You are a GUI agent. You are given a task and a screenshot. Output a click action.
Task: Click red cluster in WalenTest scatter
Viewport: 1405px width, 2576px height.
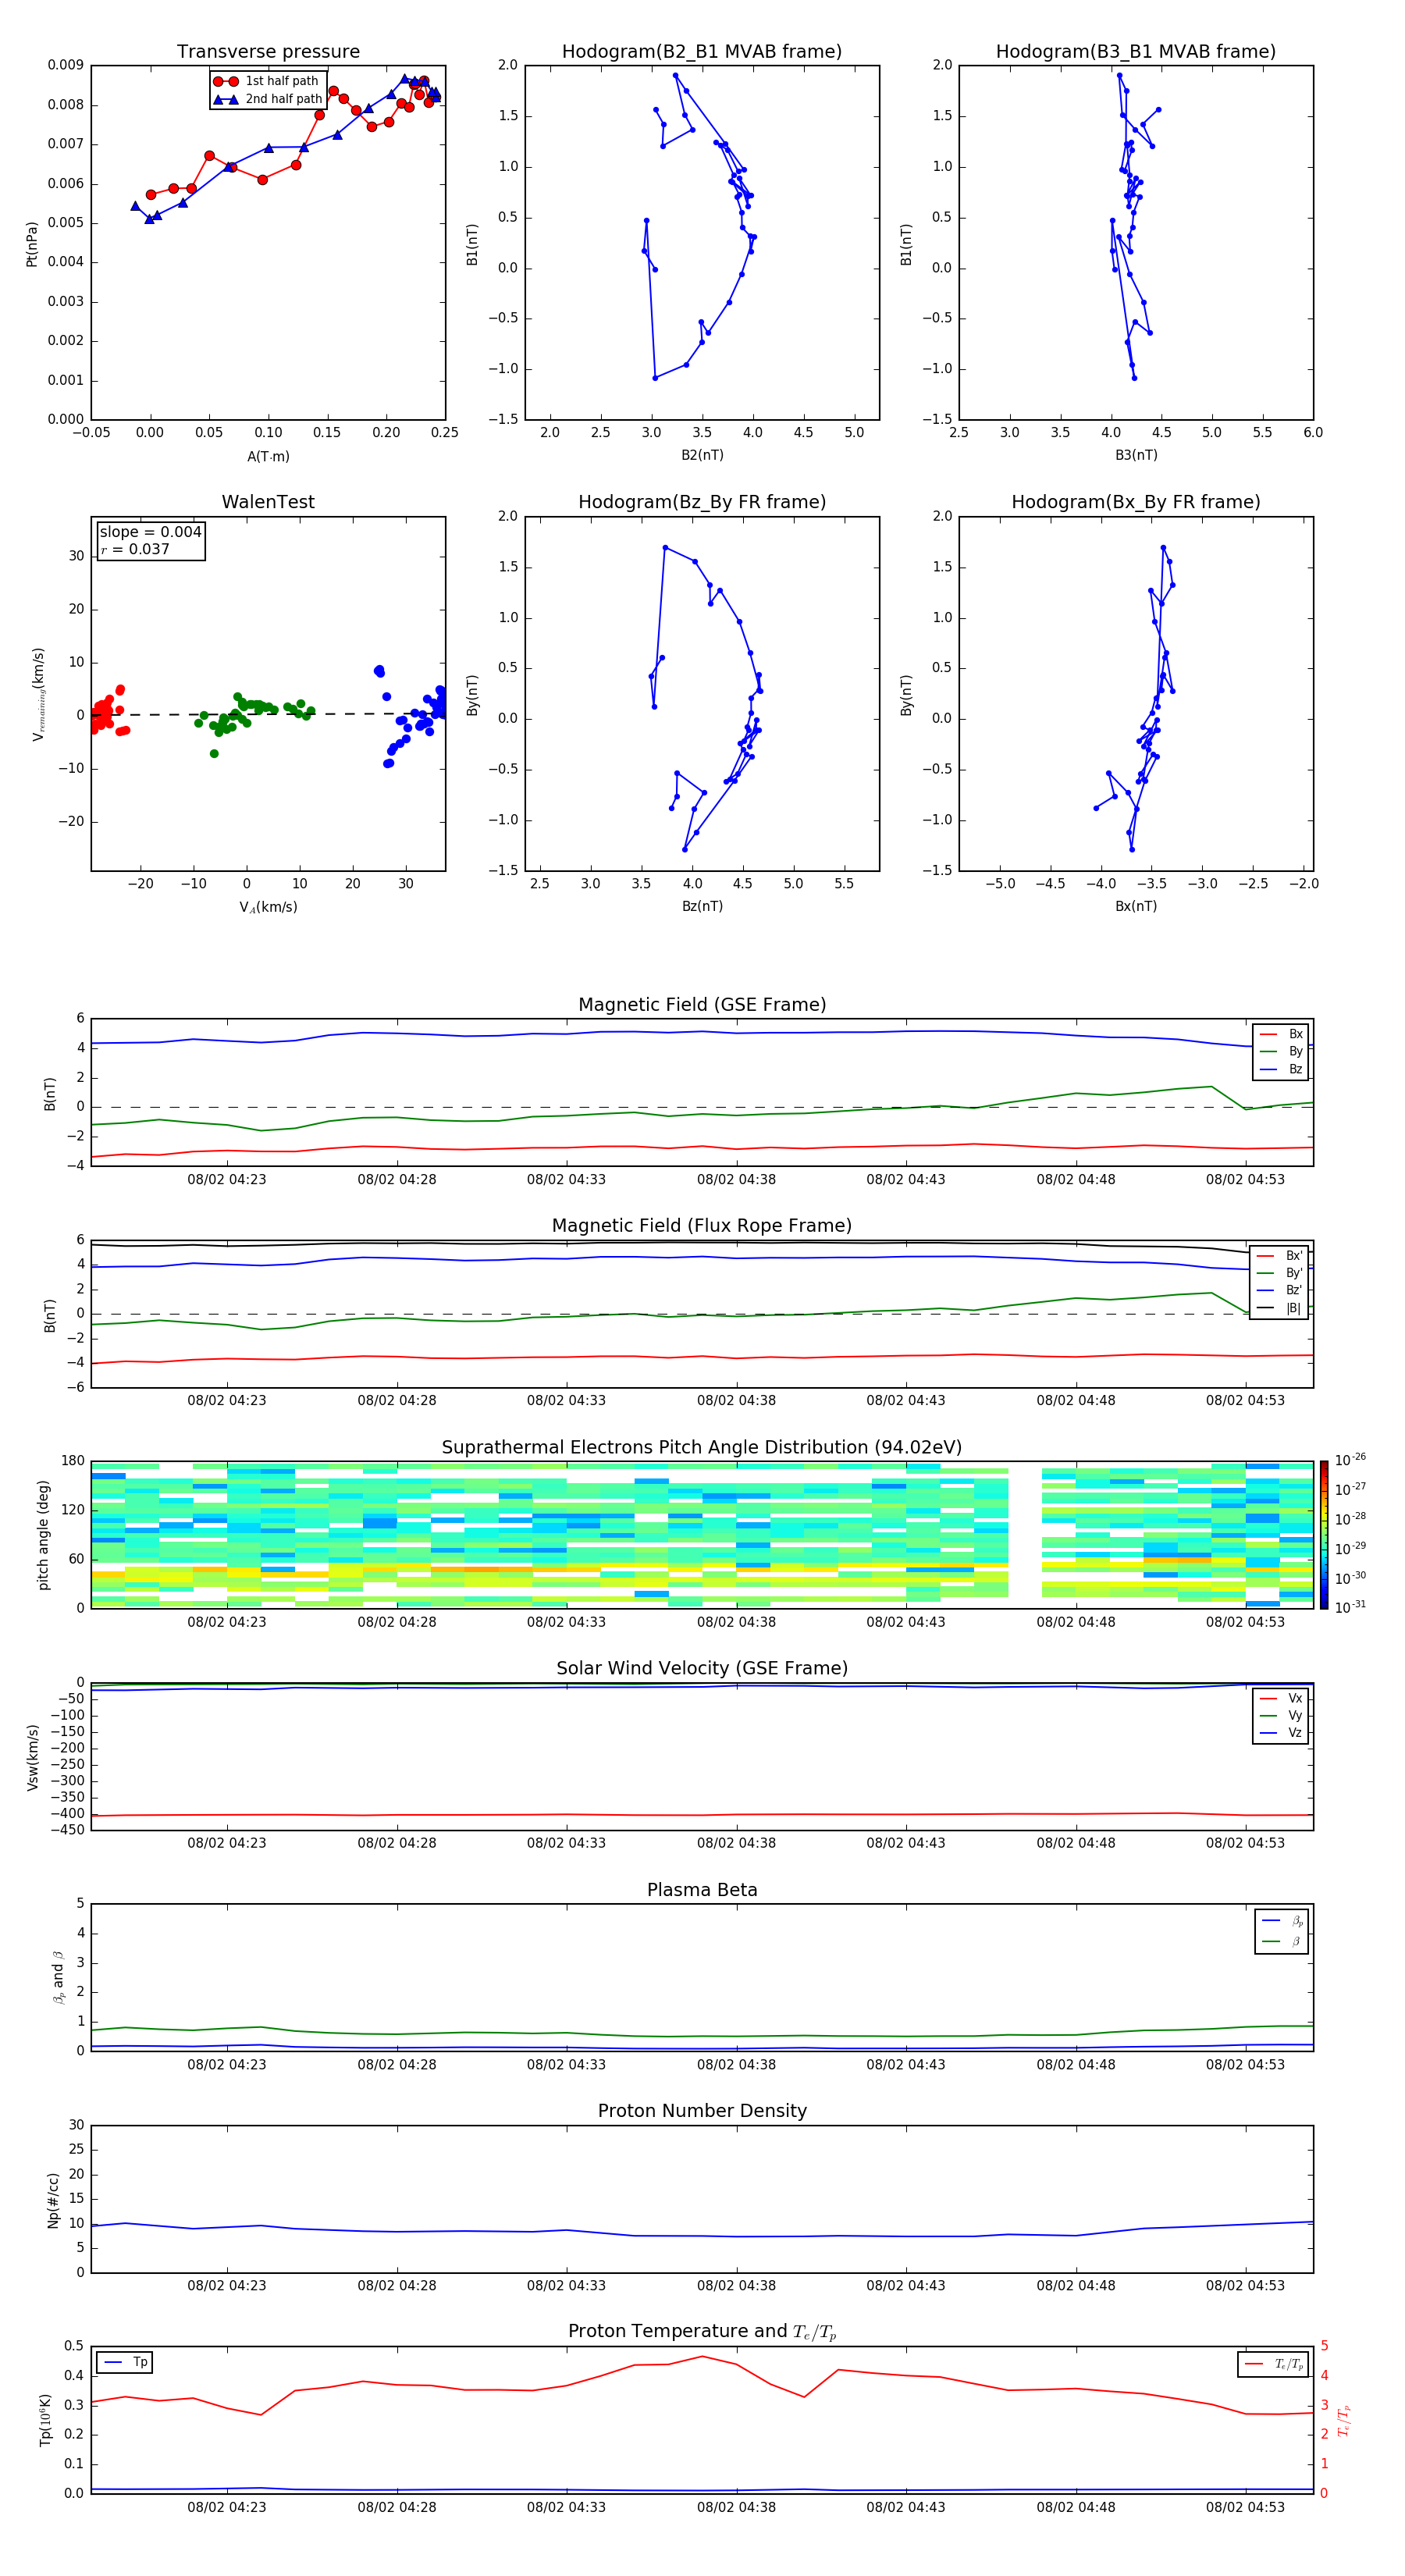pyautogui.click(x=107, y=711)
